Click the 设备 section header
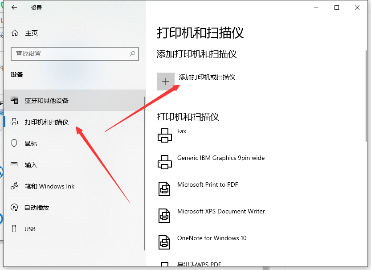Screen dimensions: 371x270 pos(16,74)
